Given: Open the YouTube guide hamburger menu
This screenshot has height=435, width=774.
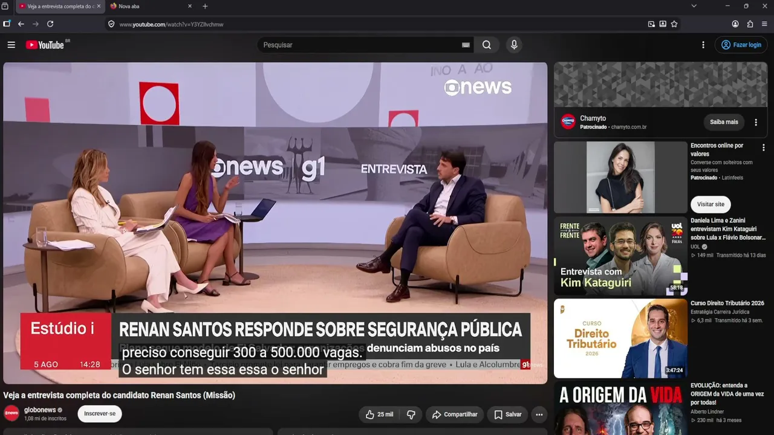Looking at the screenshot, I should point(11,45).
